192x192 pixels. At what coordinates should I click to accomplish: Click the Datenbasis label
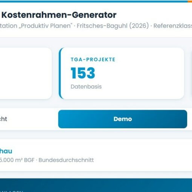click(x=86, y=87)
